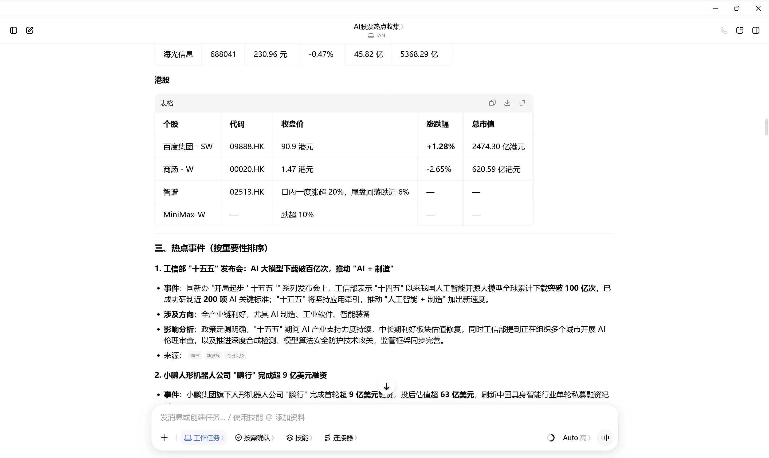Image resolution: width=769 pixels, height=458 pixels.
Task: Toggle the left sidebar panel icon
Action: [14, 30]
